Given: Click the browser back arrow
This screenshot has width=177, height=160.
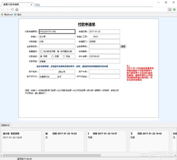Looking at the screenshot, I should pyautogui.click(x=3, y=9).
